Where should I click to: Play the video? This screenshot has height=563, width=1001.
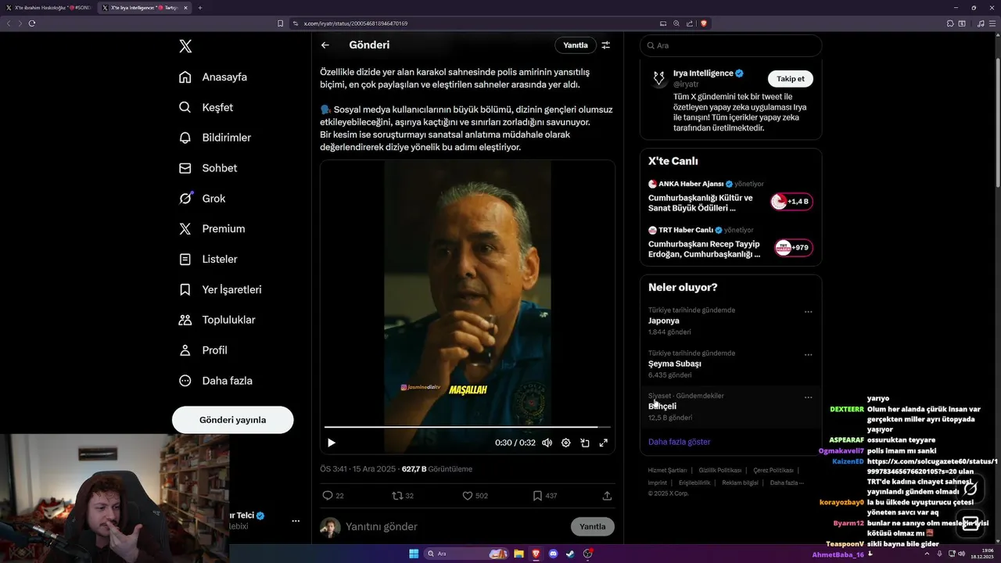(331, 443)
